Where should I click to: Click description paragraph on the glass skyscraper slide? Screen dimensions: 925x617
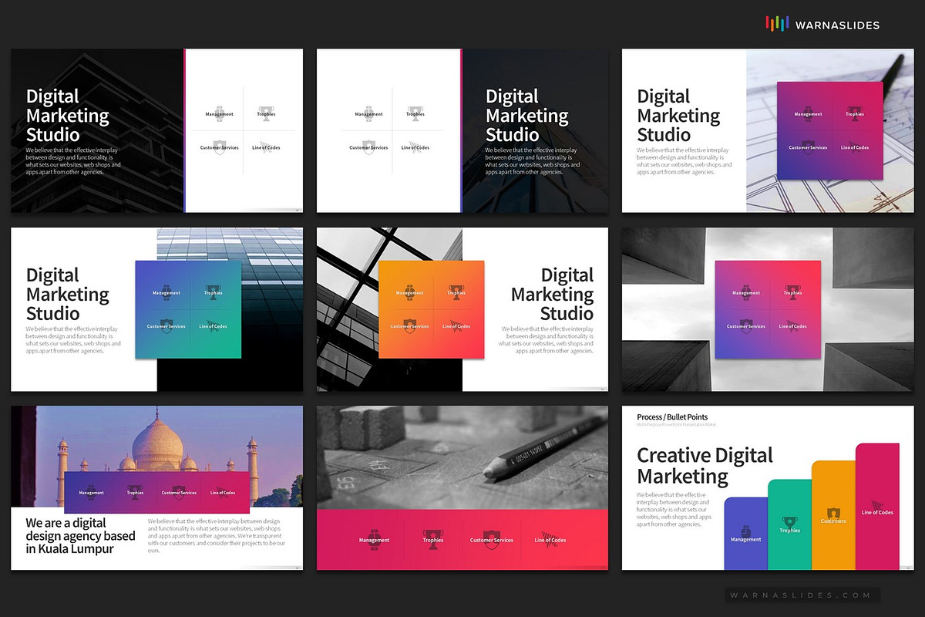click(73, 340)
